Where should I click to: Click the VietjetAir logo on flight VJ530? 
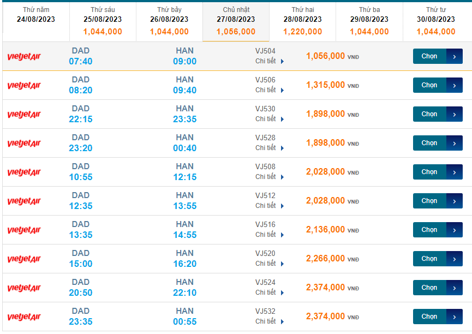click(24, 114)
